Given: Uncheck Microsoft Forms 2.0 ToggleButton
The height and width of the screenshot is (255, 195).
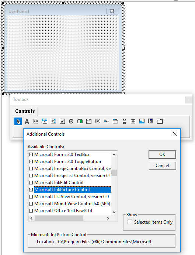Looking at the screenshot, I should [31, 161].
